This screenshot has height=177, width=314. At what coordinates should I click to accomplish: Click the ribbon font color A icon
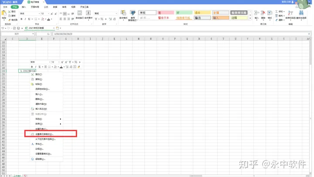(x=48, y=19)
